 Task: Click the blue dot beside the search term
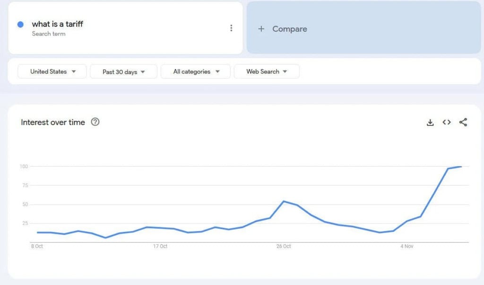point(20,25)
